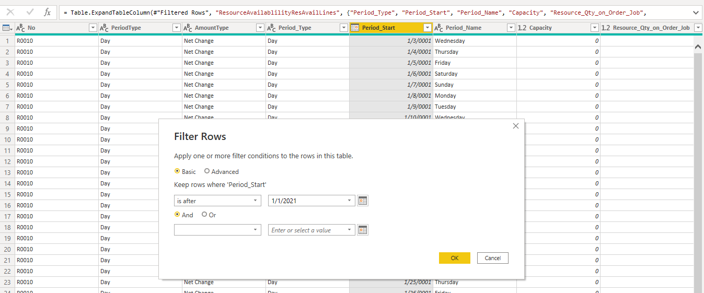Select the Period_Start column header
The image size is (704, 293).
[391, 28]
